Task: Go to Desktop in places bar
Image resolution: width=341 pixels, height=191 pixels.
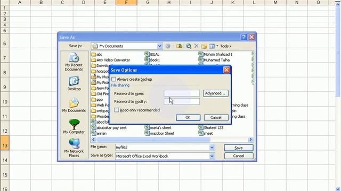Action: click(74, 84)
